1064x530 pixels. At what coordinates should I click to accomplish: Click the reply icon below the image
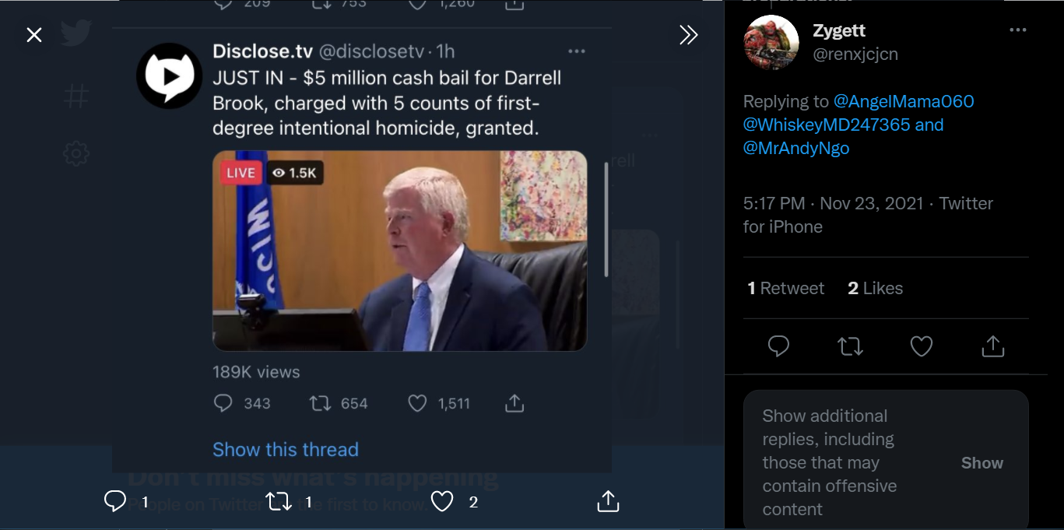(x=115, y=501)
